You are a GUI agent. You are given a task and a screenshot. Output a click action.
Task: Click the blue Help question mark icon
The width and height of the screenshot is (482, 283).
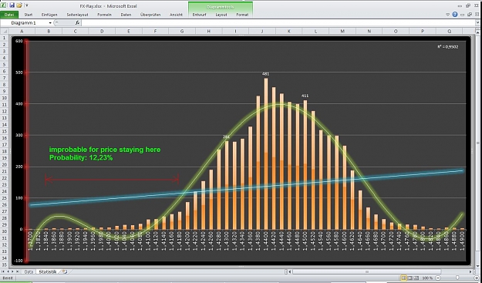[x=455, y=15]
